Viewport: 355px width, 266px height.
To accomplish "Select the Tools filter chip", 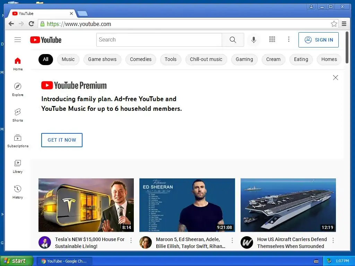I will point(171,60).
